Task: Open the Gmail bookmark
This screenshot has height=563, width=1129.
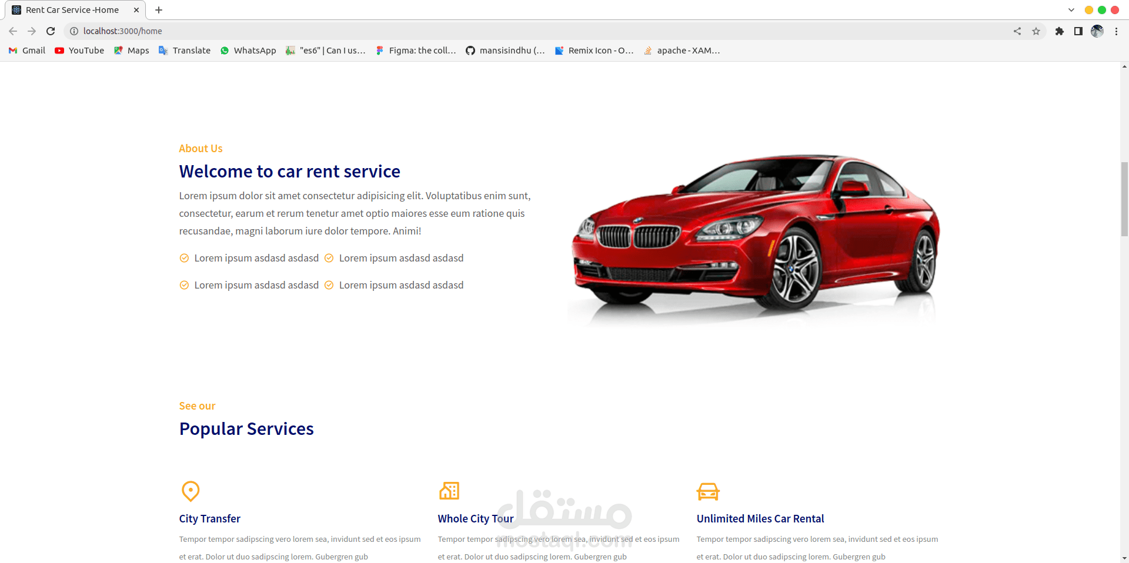Action: click(x=27, y=51)
